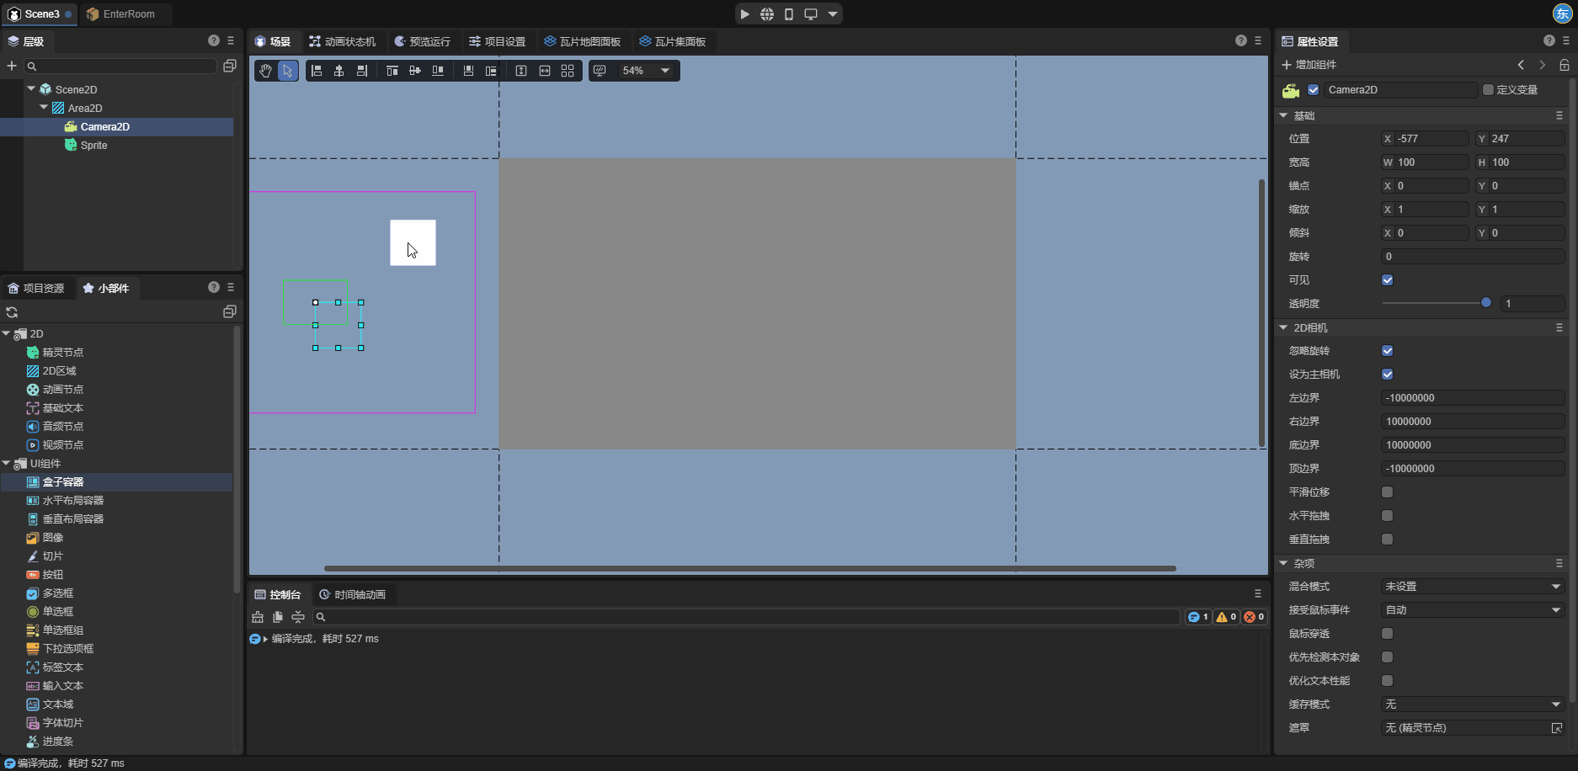The width and height of the screenshot is (1578, 771).
Task: Click the play run button
Action: (x=744, y=14)
